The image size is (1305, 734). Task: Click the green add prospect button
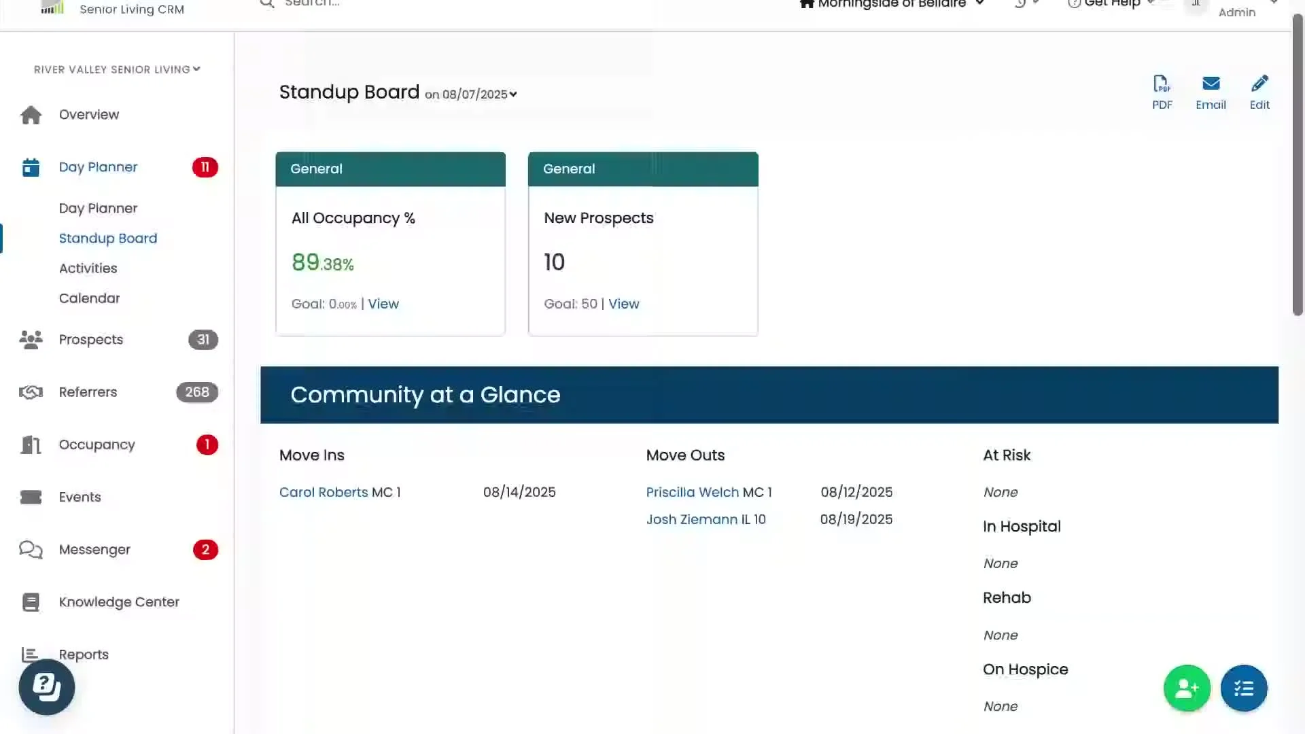[1187, 688]
